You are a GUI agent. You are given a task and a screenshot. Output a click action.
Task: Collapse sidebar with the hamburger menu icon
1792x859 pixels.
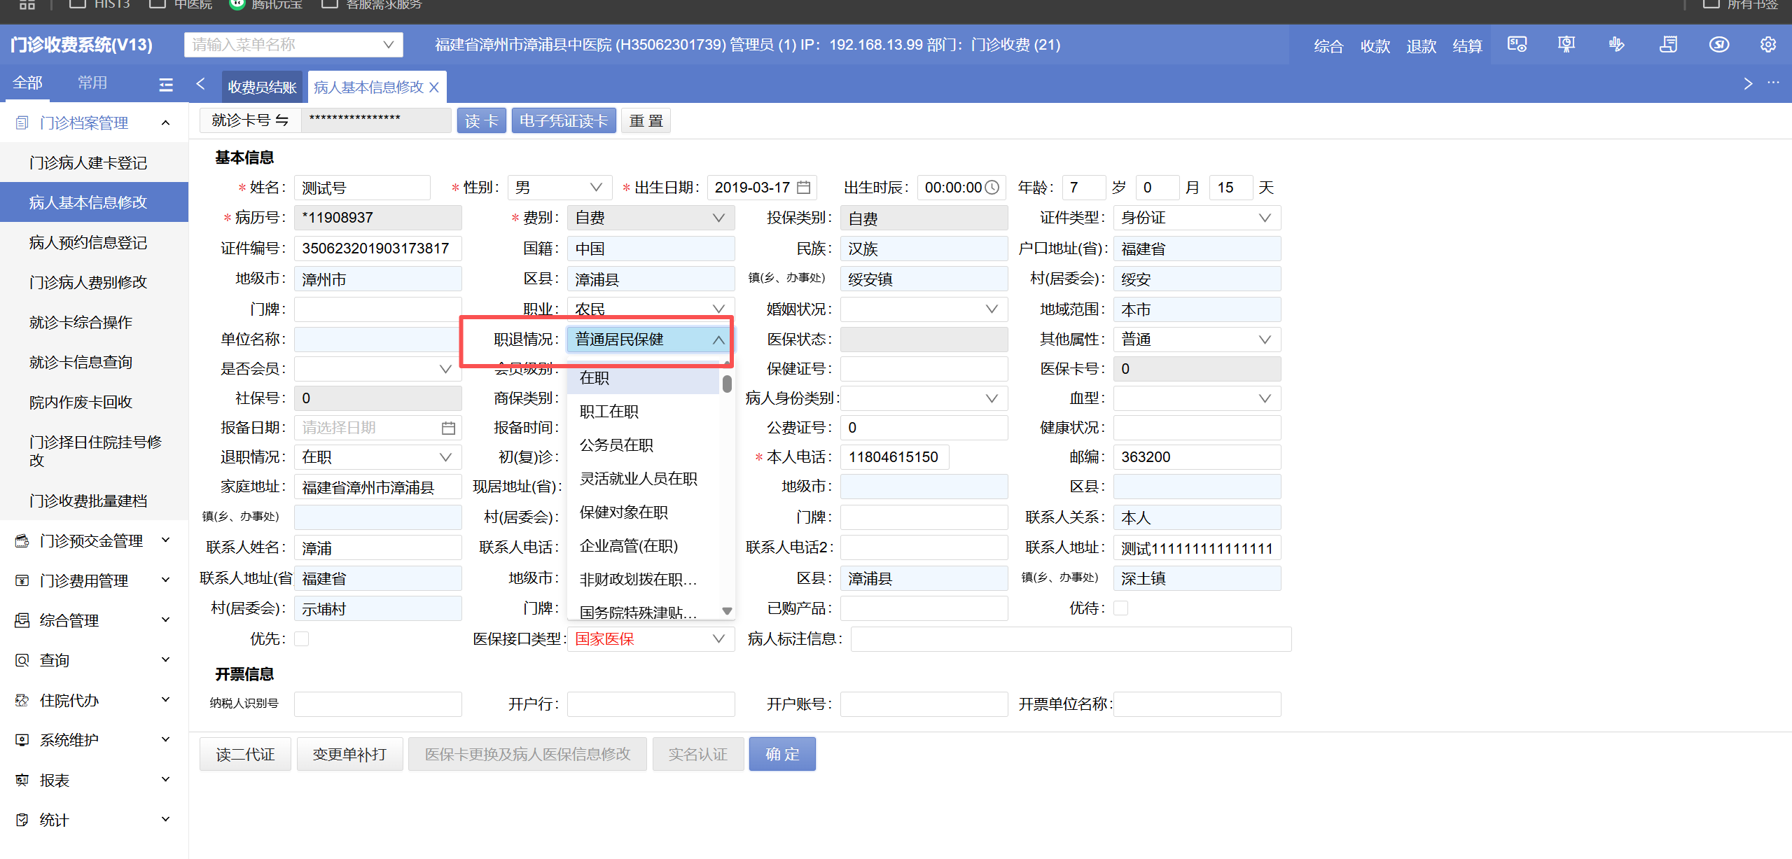pos(166,85)
